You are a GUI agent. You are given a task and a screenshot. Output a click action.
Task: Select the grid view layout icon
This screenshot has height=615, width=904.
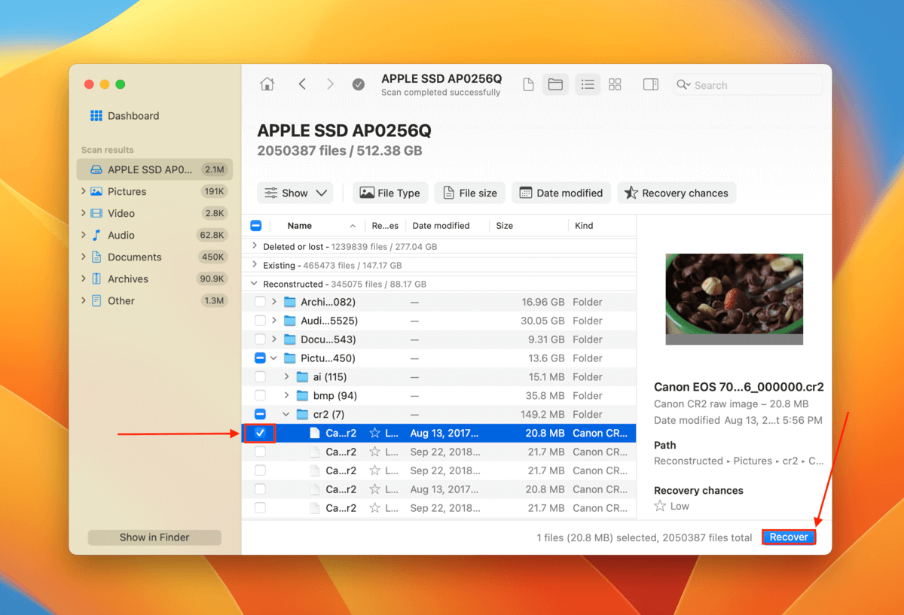tap(615, 84)
